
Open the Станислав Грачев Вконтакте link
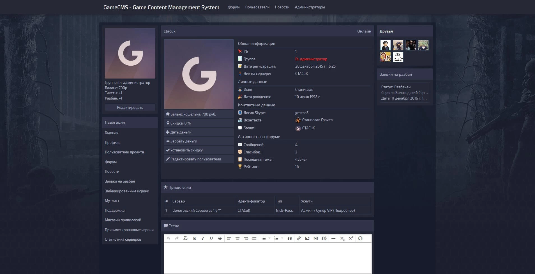(317, 120)
